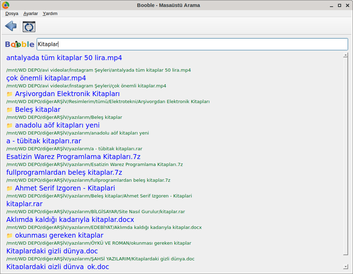Open a - tübitak kitapları.rar result
Viewport: 353px width, 274px height.
(44, 141)
